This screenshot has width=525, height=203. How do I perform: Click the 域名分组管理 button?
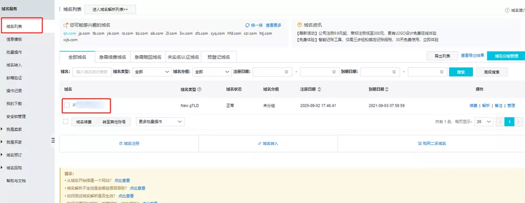click(506, 56)
